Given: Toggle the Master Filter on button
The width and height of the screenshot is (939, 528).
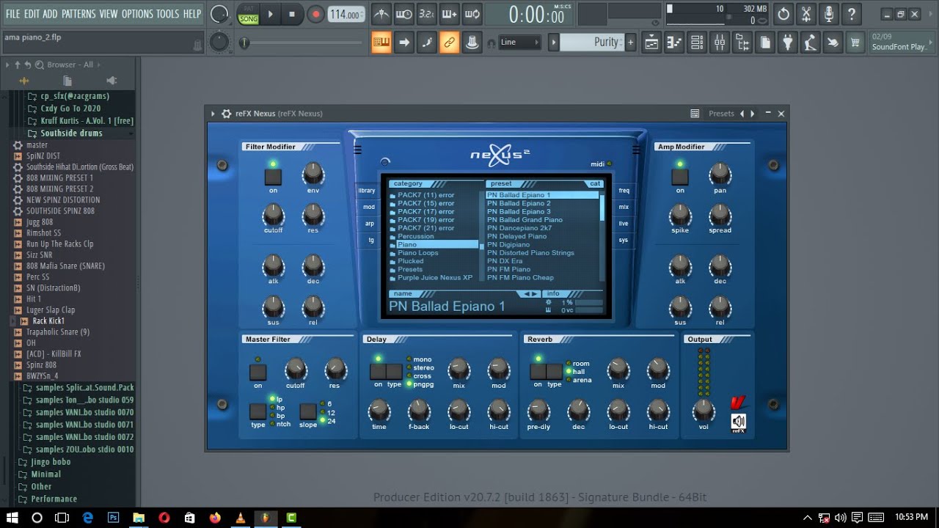Looking at the screenshot, I should pyautogui.click(x=257, y=372).
